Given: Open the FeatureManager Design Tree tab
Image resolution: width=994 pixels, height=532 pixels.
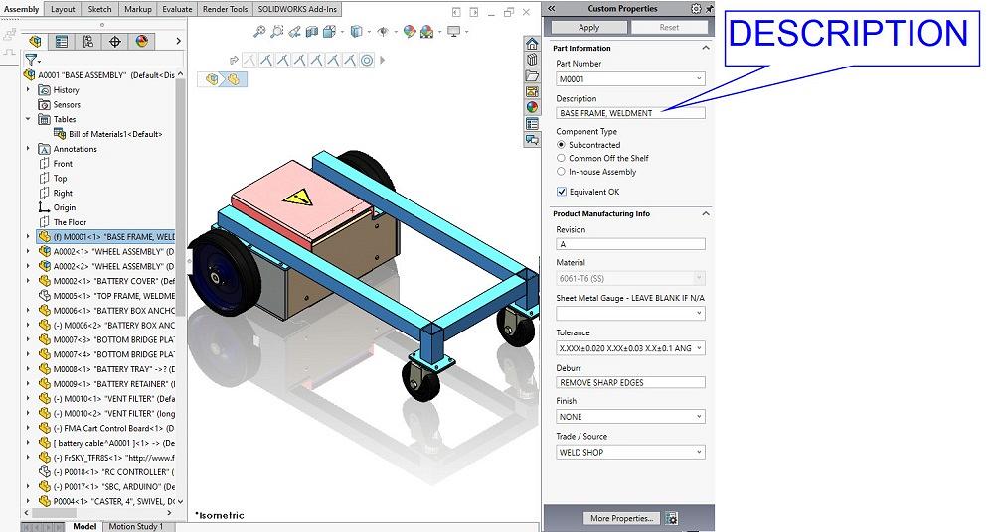Looking at the screenshot, I should coord(36,41).
